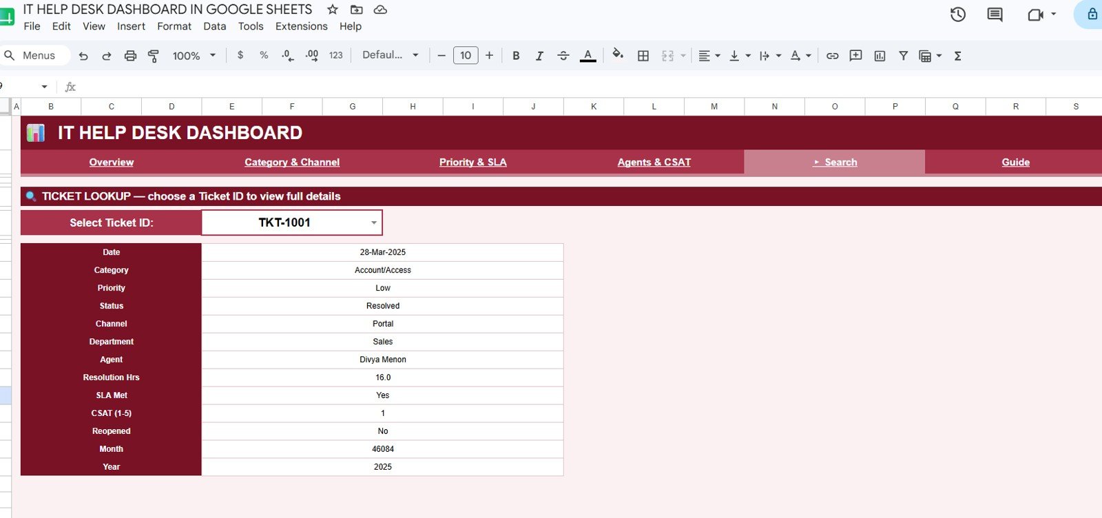Viewport: 1102px width, 518px height.
Task: Open version history clock icon
Action: click(957, 14)
